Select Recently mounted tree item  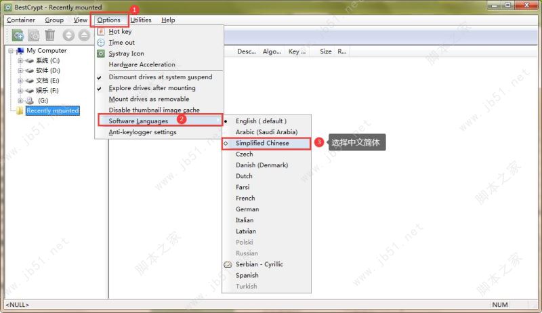click(x=53, y=110)
